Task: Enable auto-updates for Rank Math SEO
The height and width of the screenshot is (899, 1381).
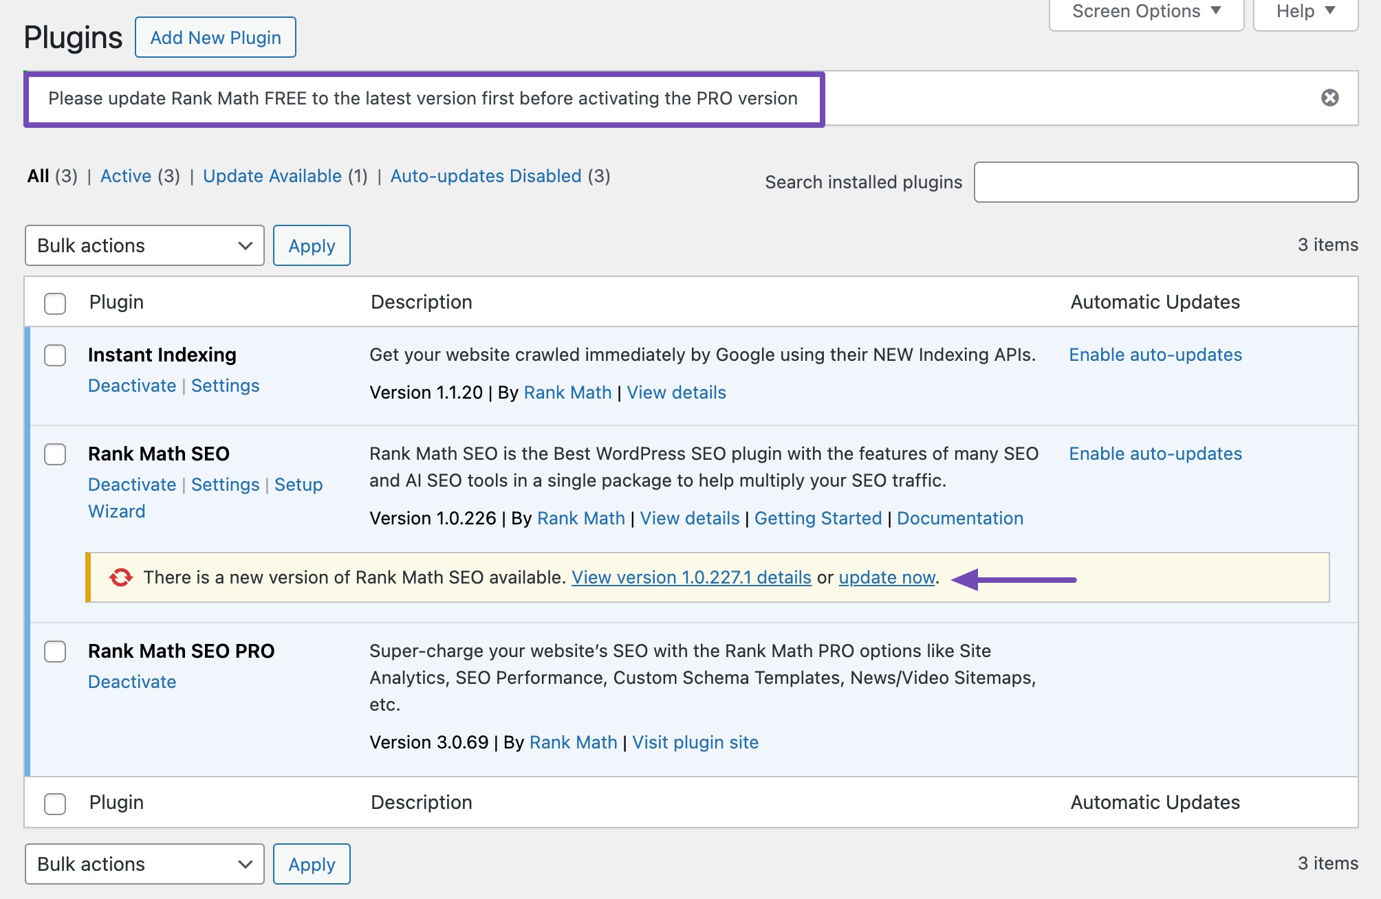Action: (x=1155, y=454)
